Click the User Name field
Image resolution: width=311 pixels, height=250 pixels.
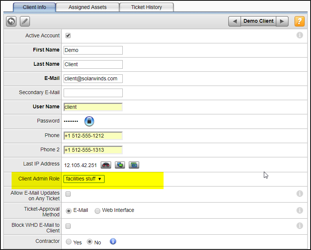point(93,107)
